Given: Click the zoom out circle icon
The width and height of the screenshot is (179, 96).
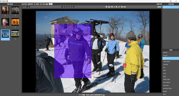Looking at the screenshot, I should tap(69, 7).
